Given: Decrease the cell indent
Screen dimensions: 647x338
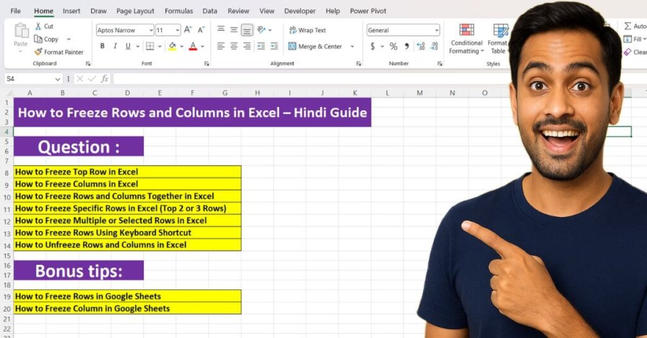Looking at the screenshot, I should coord(261,46).
